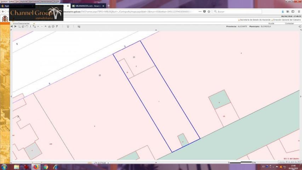Open Firefox downloads arrow icon
302x170 pixels.
[x=283, y=11]
